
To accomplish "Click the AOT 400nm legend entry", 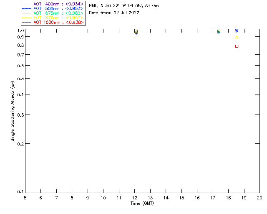I will point(53,4).
